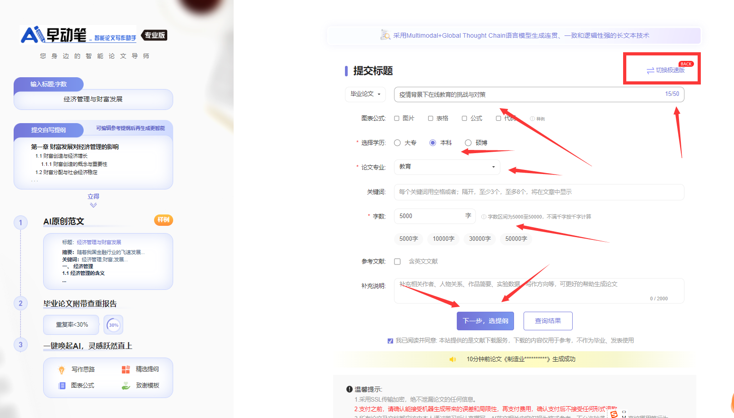Click step number 2 circle
The image size is (734, 418).
point(20,304)
